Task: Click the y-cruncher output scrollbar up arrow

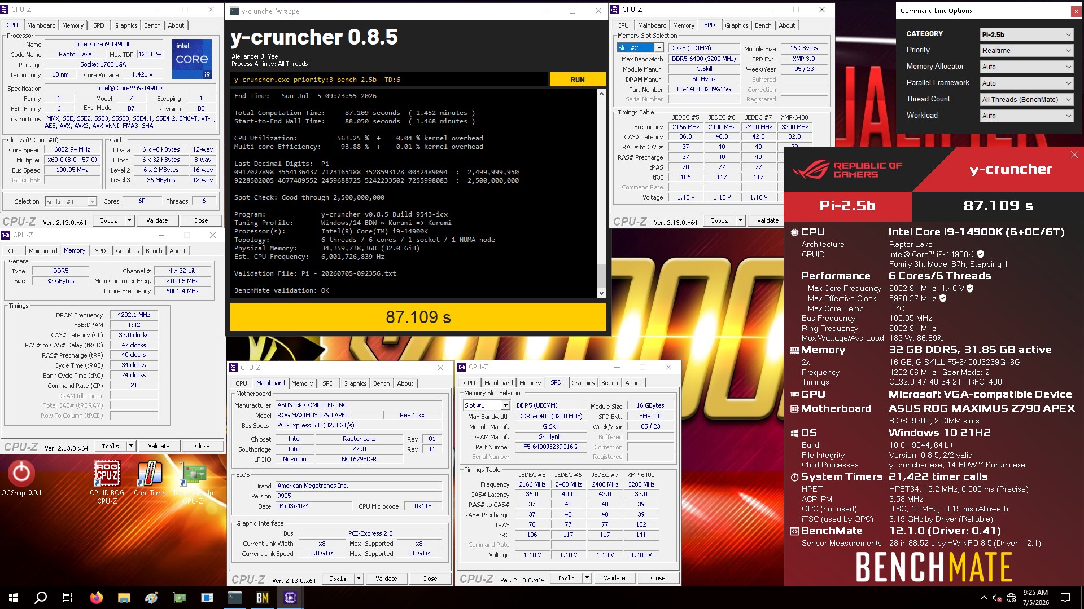Action: coord(601,94)
